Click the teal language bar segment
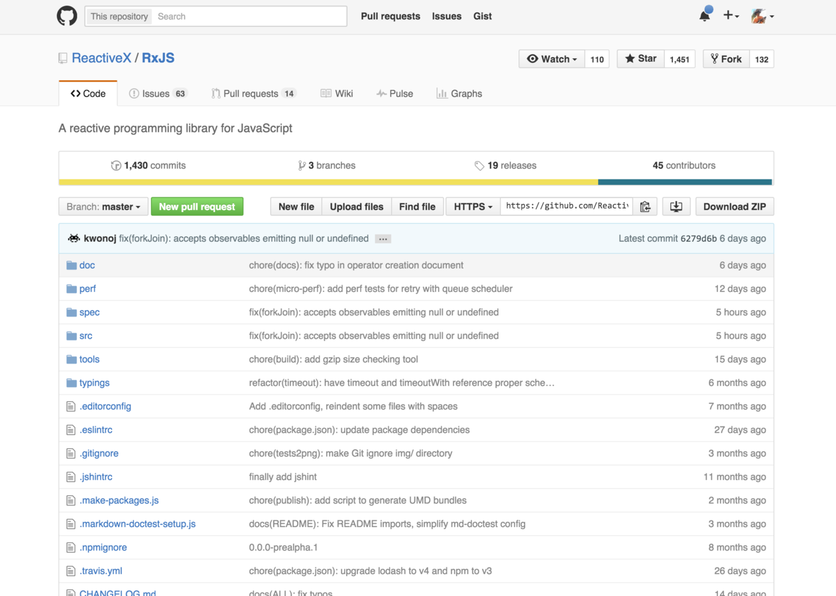836x596 pixels. 685,182
